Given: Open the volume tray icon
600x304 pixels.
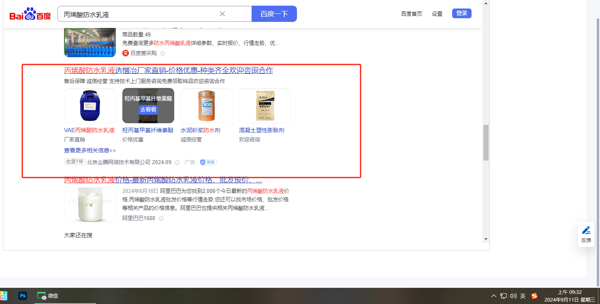Looking at the screenshot, I should click(513, 296).
